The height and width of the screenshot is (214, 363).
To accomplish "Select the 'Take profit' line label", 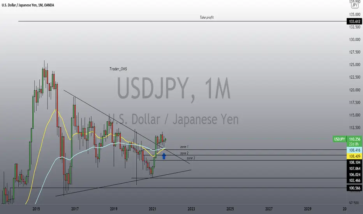I will [207, 18].
